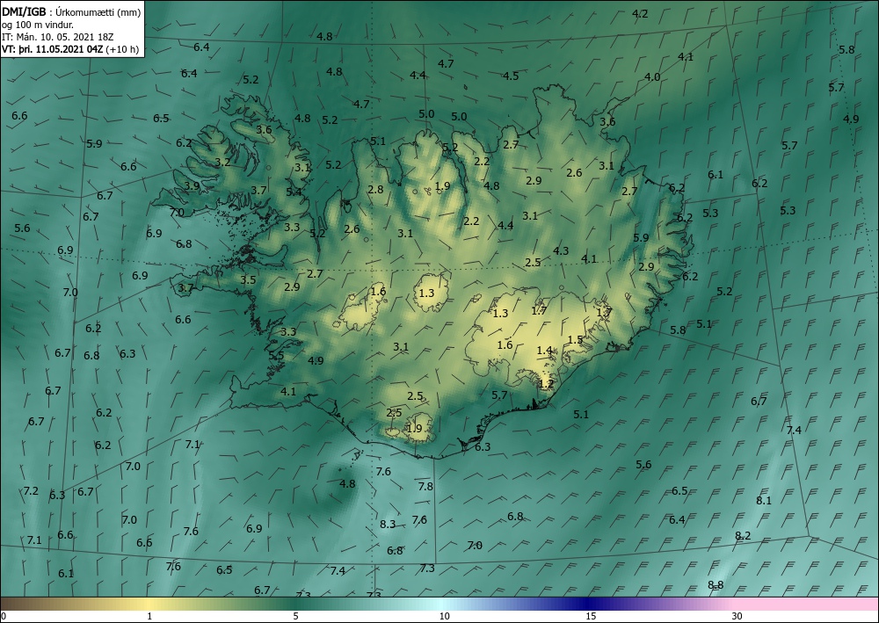Click the 1.5 value on the glacier
Viewport: 879px width, 623px height.
point(575,339)
